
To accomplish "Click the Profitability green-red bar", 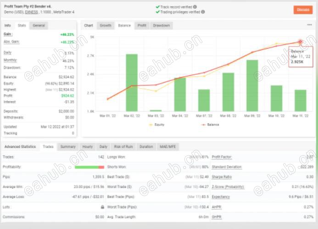I will point(89,167).
